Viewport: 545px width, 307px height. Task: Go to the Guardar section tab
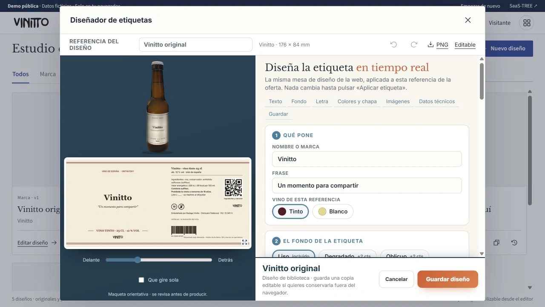(x=278, y=114)
